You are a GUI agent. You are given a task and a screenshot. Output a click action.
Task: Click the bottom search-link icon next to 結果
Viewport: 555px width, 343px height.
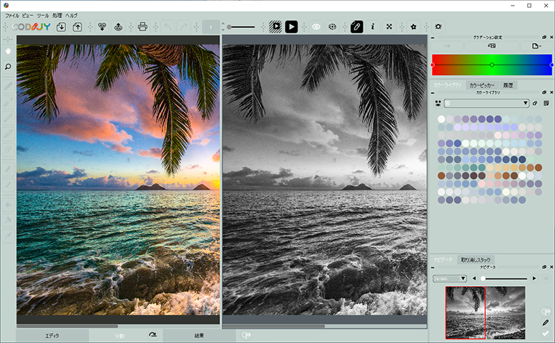(246, 335)
